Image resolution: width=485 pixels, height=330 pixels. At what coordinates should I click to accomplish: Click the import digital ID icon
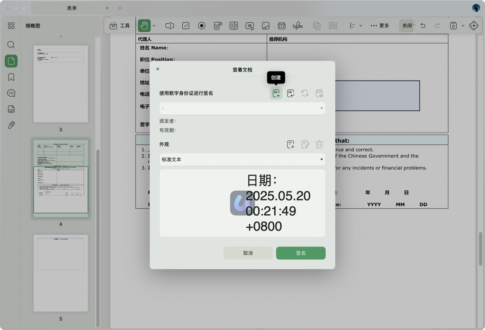point(290,93)
